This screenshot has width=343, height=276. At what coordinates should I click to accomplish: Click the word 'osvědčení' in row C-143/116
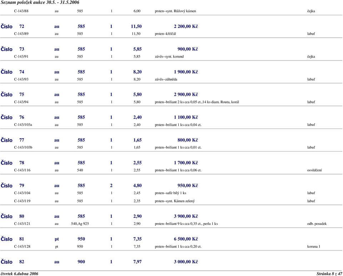(314, 170)
